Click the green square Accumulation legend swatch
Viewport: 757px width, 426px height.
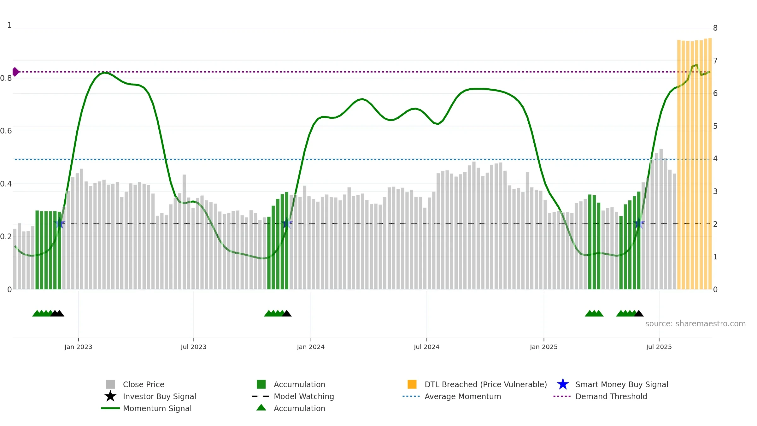[261, 384]
